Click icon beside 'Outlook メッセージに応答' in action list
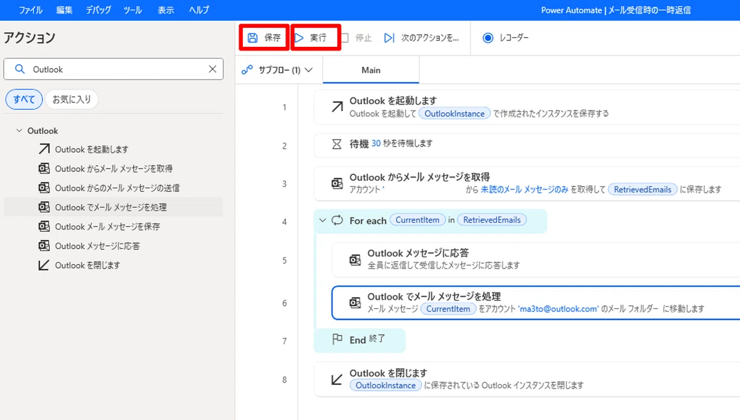Viewport: 740px width, 420px height. [44, 245]
